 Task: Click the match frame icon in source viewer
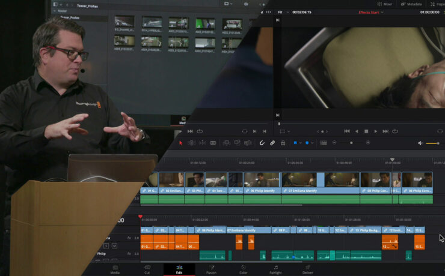point(245,131)
